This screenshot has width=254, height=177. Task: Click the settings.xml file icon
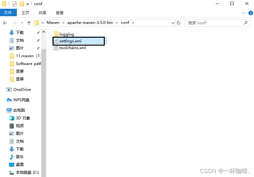tap(56, 41)
